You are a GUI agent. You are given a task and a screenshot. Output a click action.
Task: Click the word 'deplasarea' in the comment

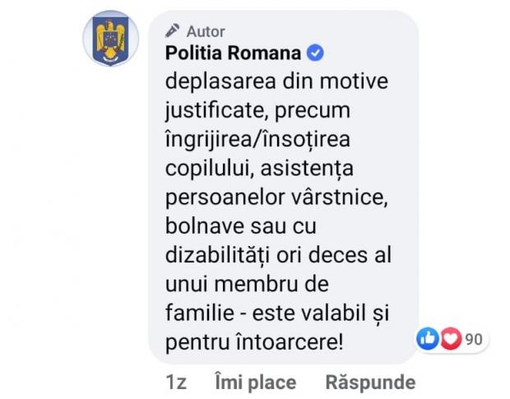pyautogui.click(x=212, y=82)
